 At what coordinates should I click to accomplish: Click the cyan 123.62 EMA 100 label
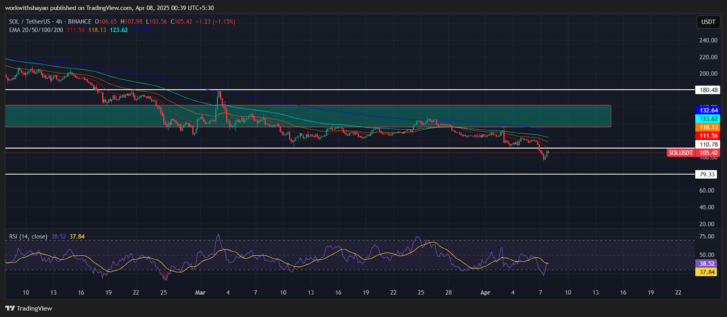coord(708,119)
